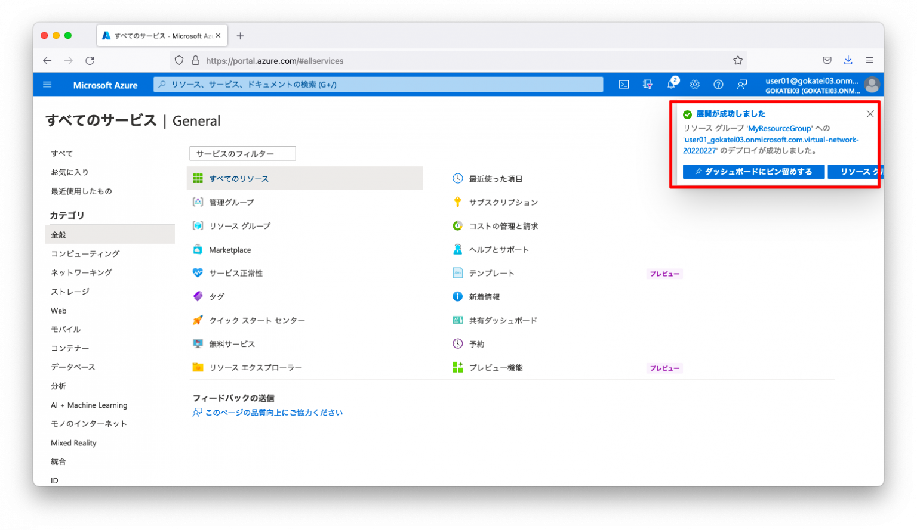The height and width of the screenshot is (530, 917).
Task: Click the クイック スタート センター rocket icon
Action: pyautogui.click(x=198, y=320)
